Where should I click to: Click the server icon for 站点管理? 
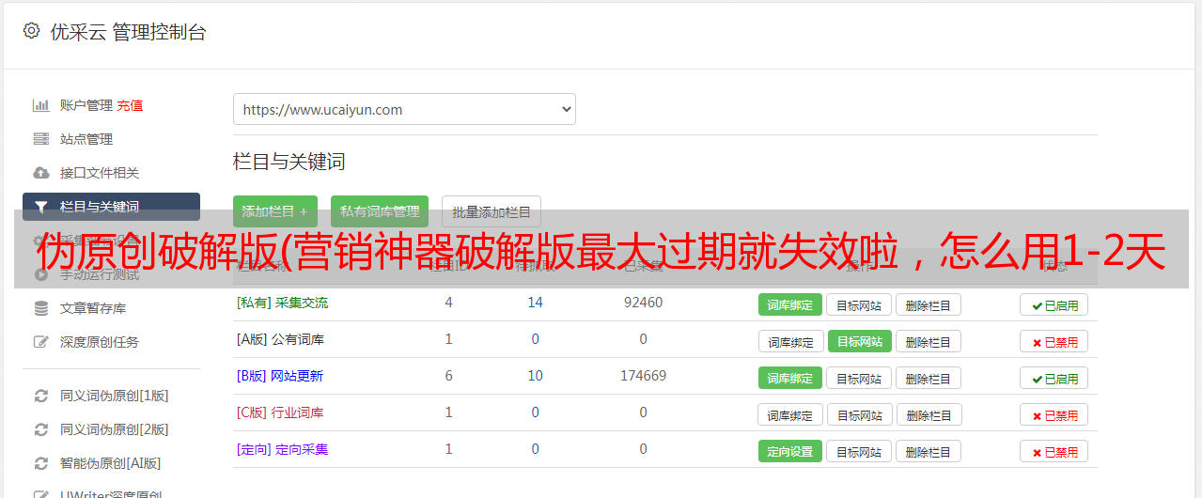tap(40, 139)
